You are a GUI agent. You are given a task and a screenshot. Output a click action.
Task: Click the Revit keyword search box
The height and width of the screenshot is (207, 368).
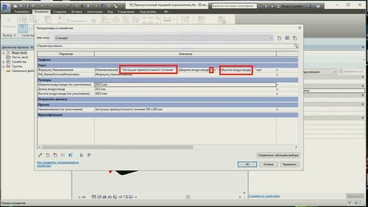pos(234,6)
